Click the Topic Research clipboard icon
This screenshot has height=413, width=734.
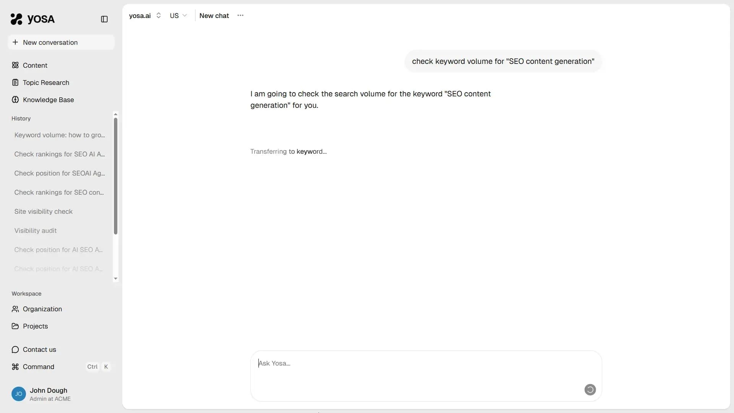pos(15,82)
